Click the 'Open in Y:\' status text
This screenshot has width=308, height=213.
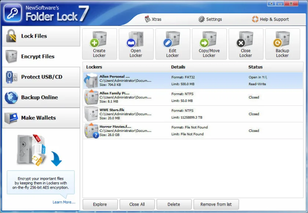[258, 77]
